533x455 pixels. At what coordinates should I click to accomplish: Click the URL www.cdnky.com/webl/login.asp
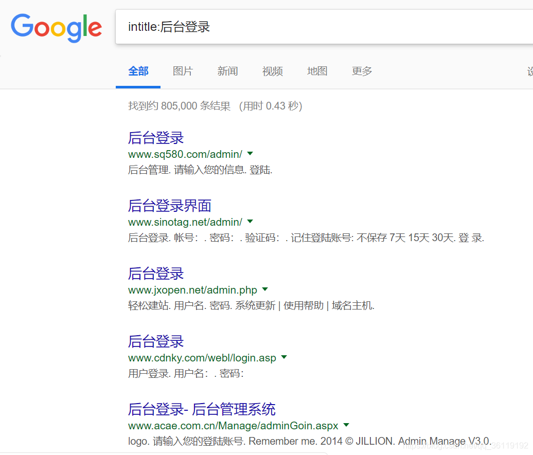(202, 358)
